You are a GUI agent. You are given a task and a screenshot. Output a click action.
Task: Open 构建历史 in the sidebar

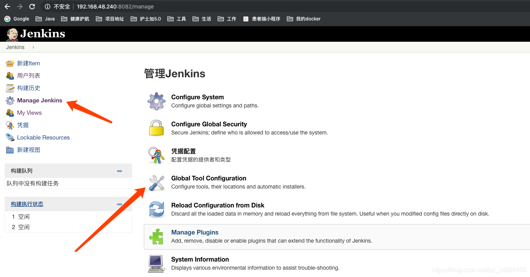[x=29, y=88]
